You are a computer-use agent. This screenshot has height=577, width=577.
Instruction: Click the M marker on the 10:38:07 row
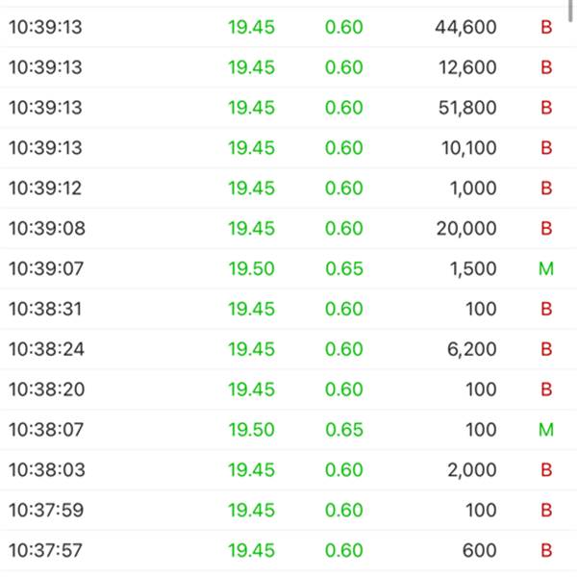[x=546, y=430]
